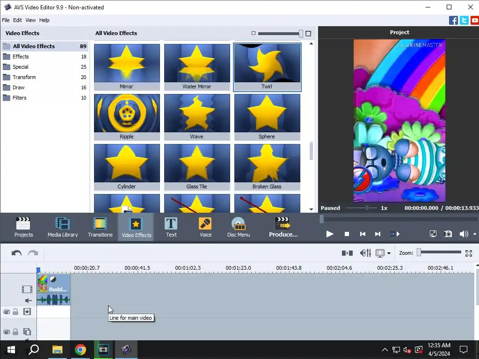Select the Mirror effect thumbnail
Image resolution: width=479 pixels, height=359 pixels.
pyautogui.click(x=127, y=67)
